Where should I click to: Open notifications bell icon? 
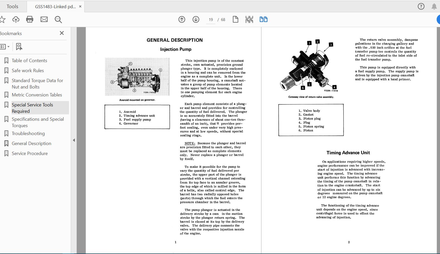(x=434, y=6)
